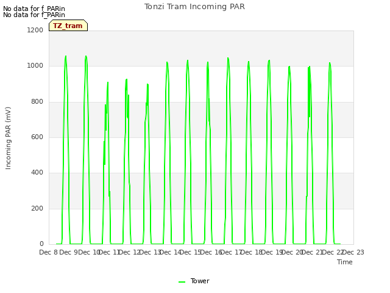Click the Incoming PAR (mV) y-axis label

pyautogui.click(x=8, y=139)
